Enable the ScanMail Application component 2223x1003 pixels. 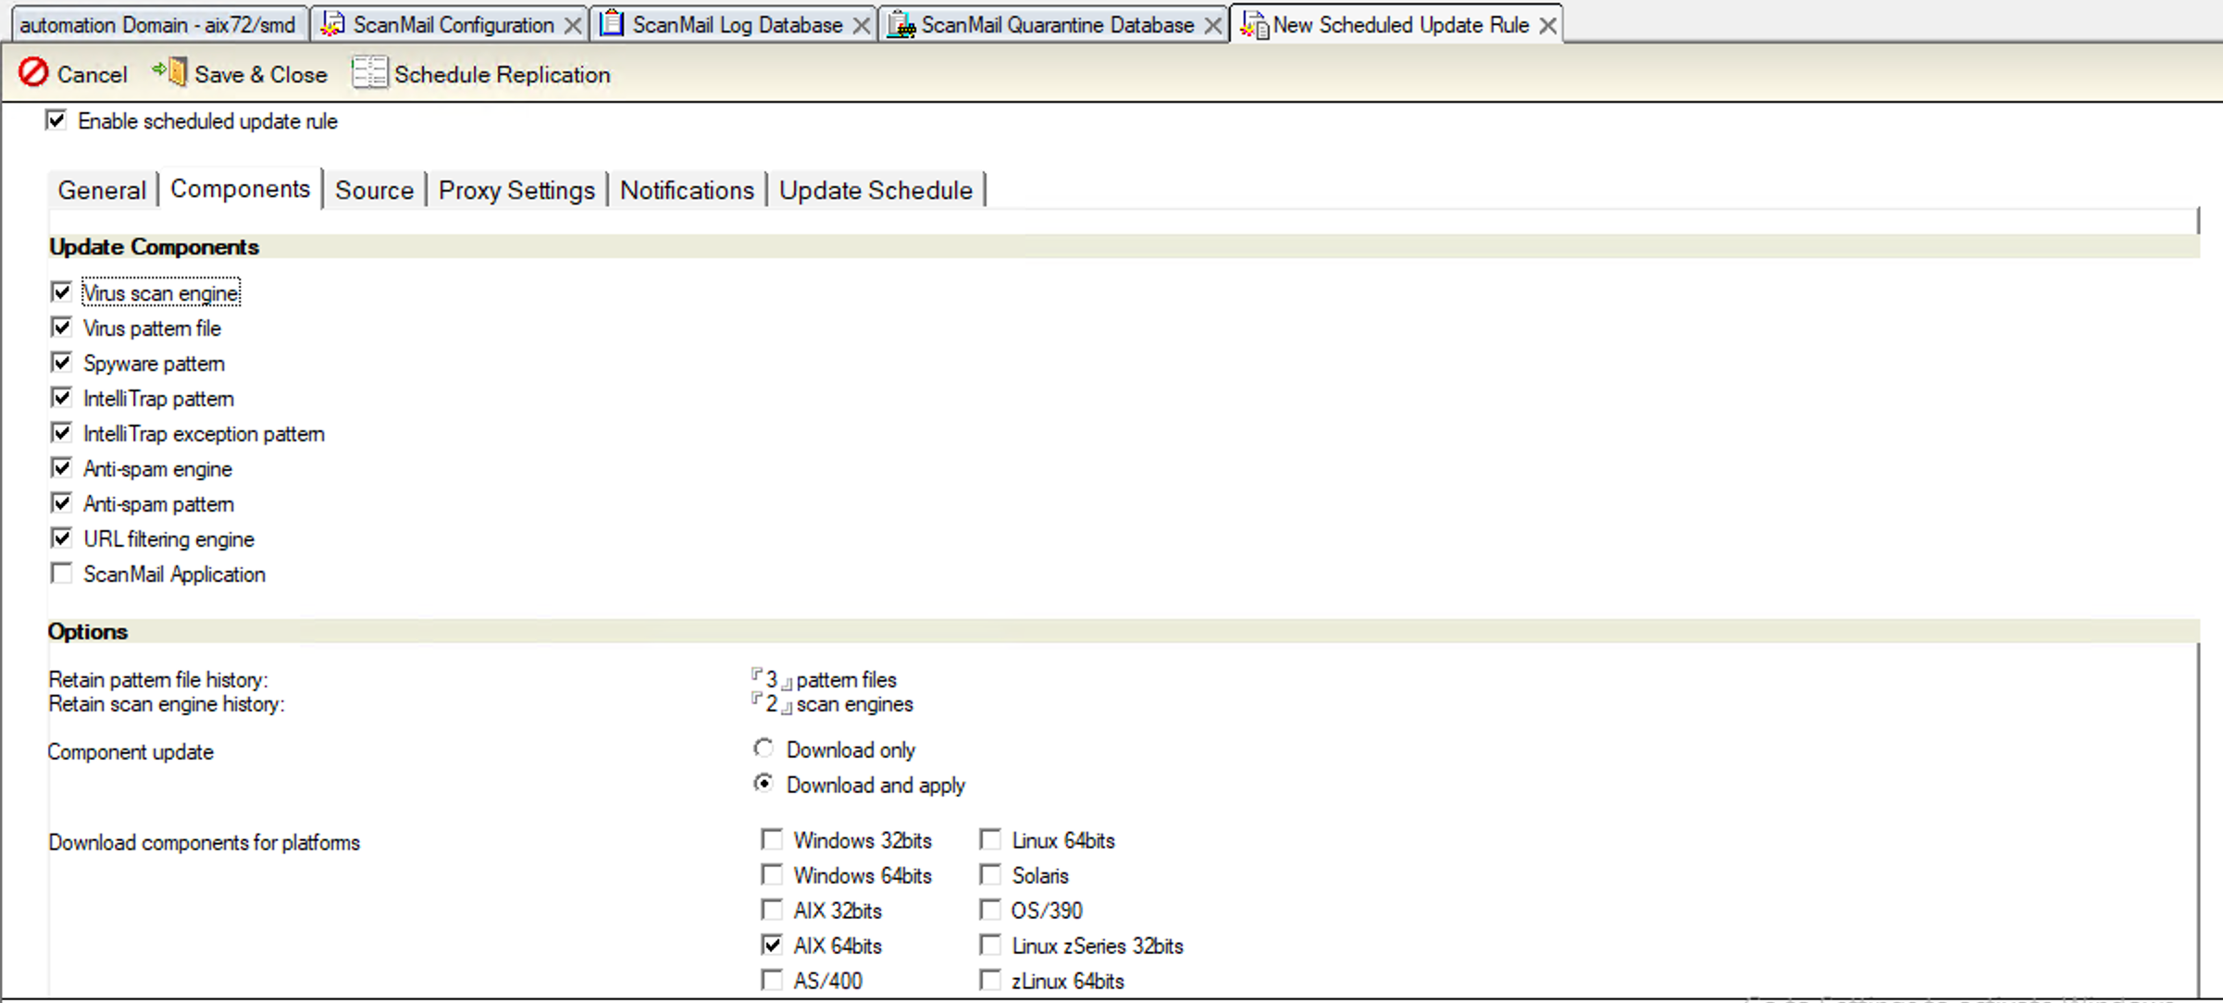(61, 574)
